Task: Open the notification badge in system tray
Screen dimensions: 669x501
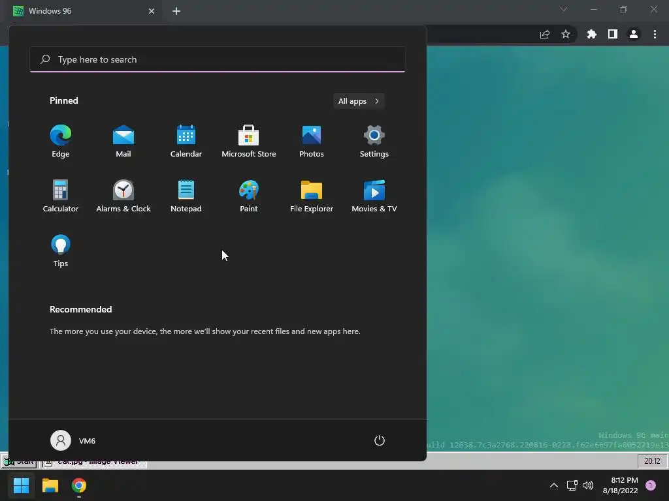Action: 651,485
